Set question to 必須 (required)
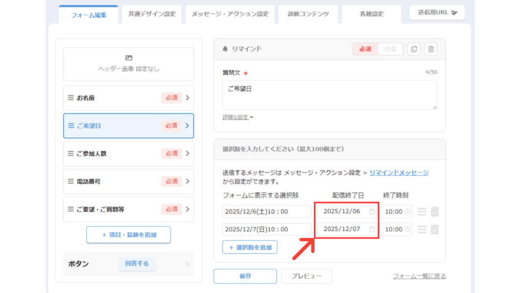521x293 pixels. pyautogui.click(x=365, y=49)
